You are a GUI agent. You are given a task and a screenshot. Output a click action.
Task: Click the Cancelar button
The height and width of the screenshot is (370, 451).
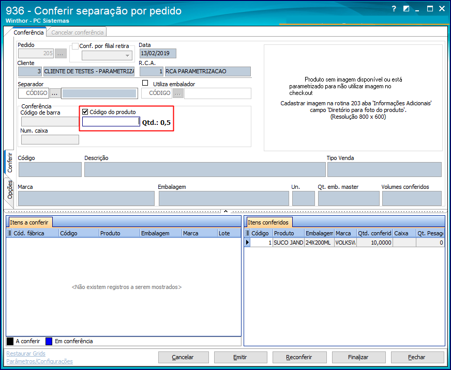[x=183, y=357]
